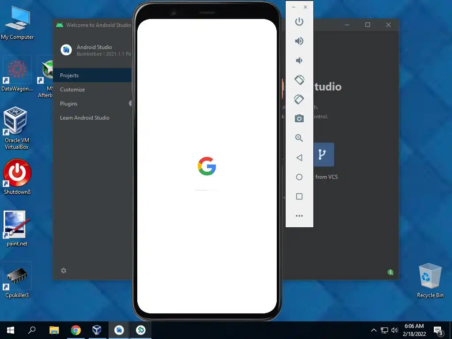Open Windows Start menu
The width and height of the screenshot is (452, 339).
pos(11,330)
